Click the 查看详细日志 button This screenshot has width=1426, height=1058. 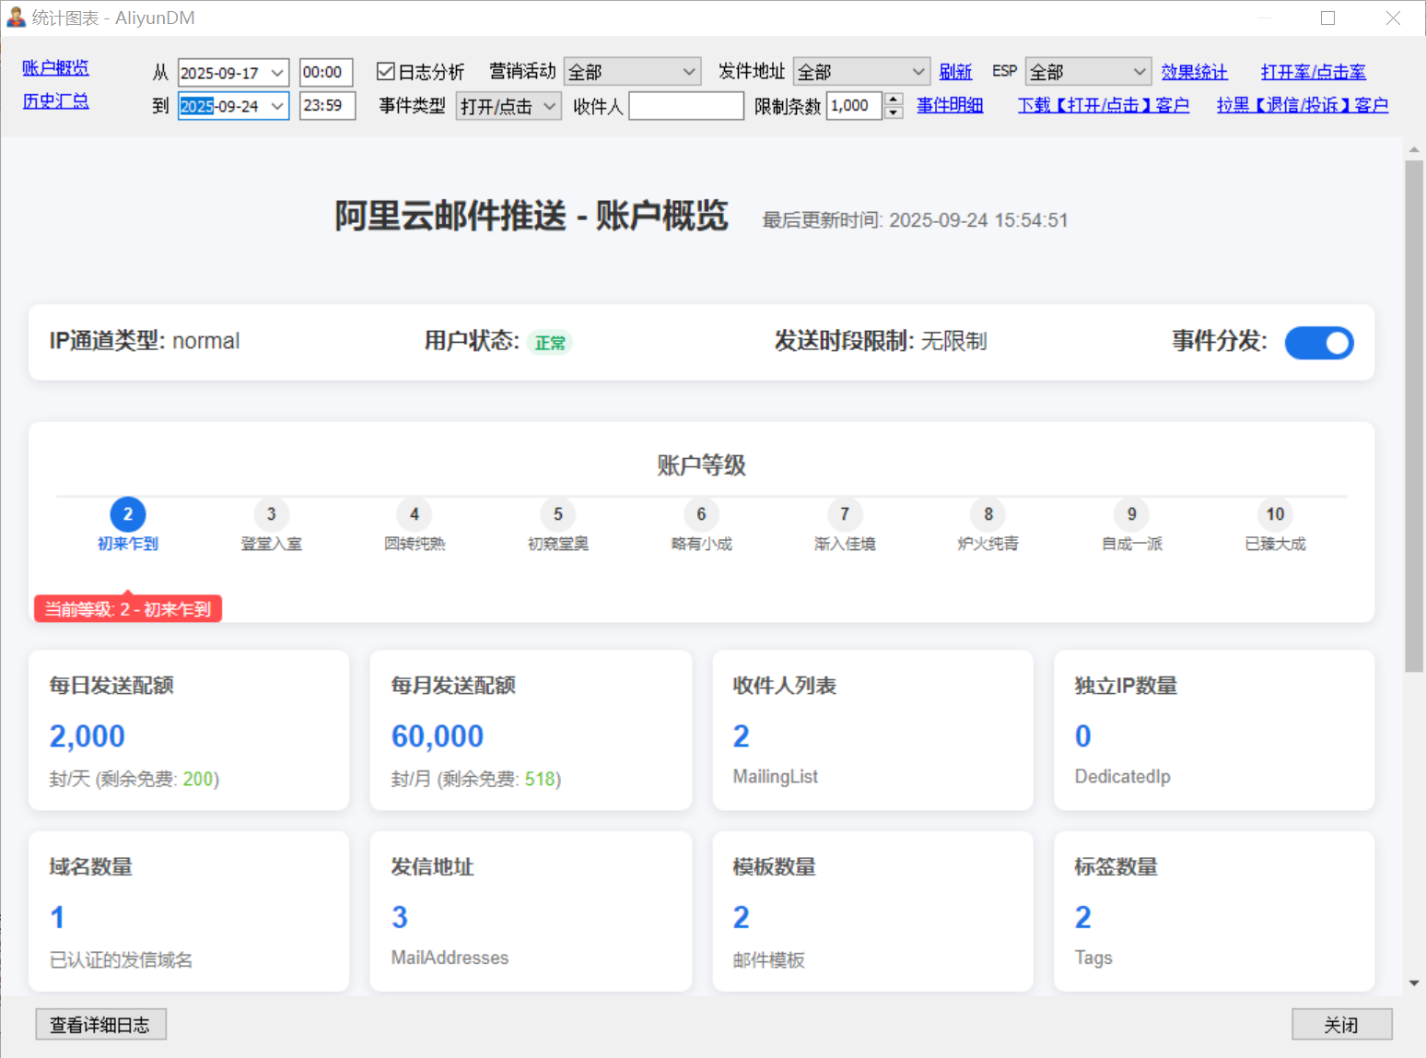click(100, 1024)
